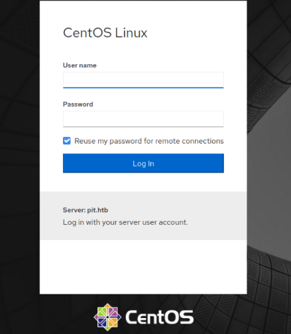Click the blue Log In button
Screen dimensions: 291x334
point(143,163)
